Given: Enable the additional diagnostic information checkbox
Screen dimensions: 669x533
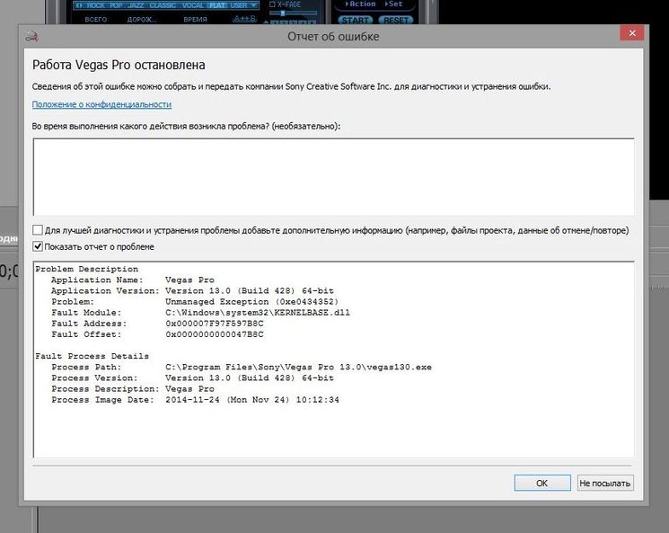Looking at the screenshot, I should [38, 230].
